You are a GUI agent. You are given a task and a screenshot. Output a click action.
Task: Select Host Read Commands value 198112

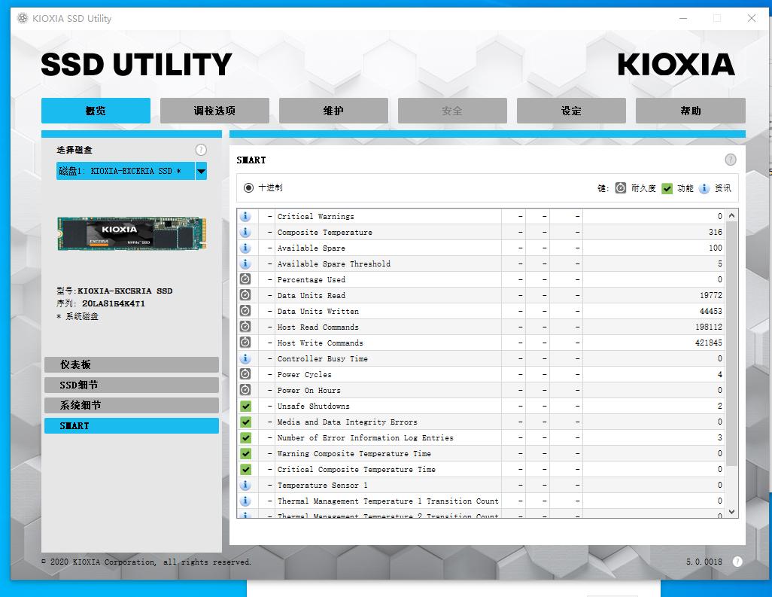tap(709, 327)
